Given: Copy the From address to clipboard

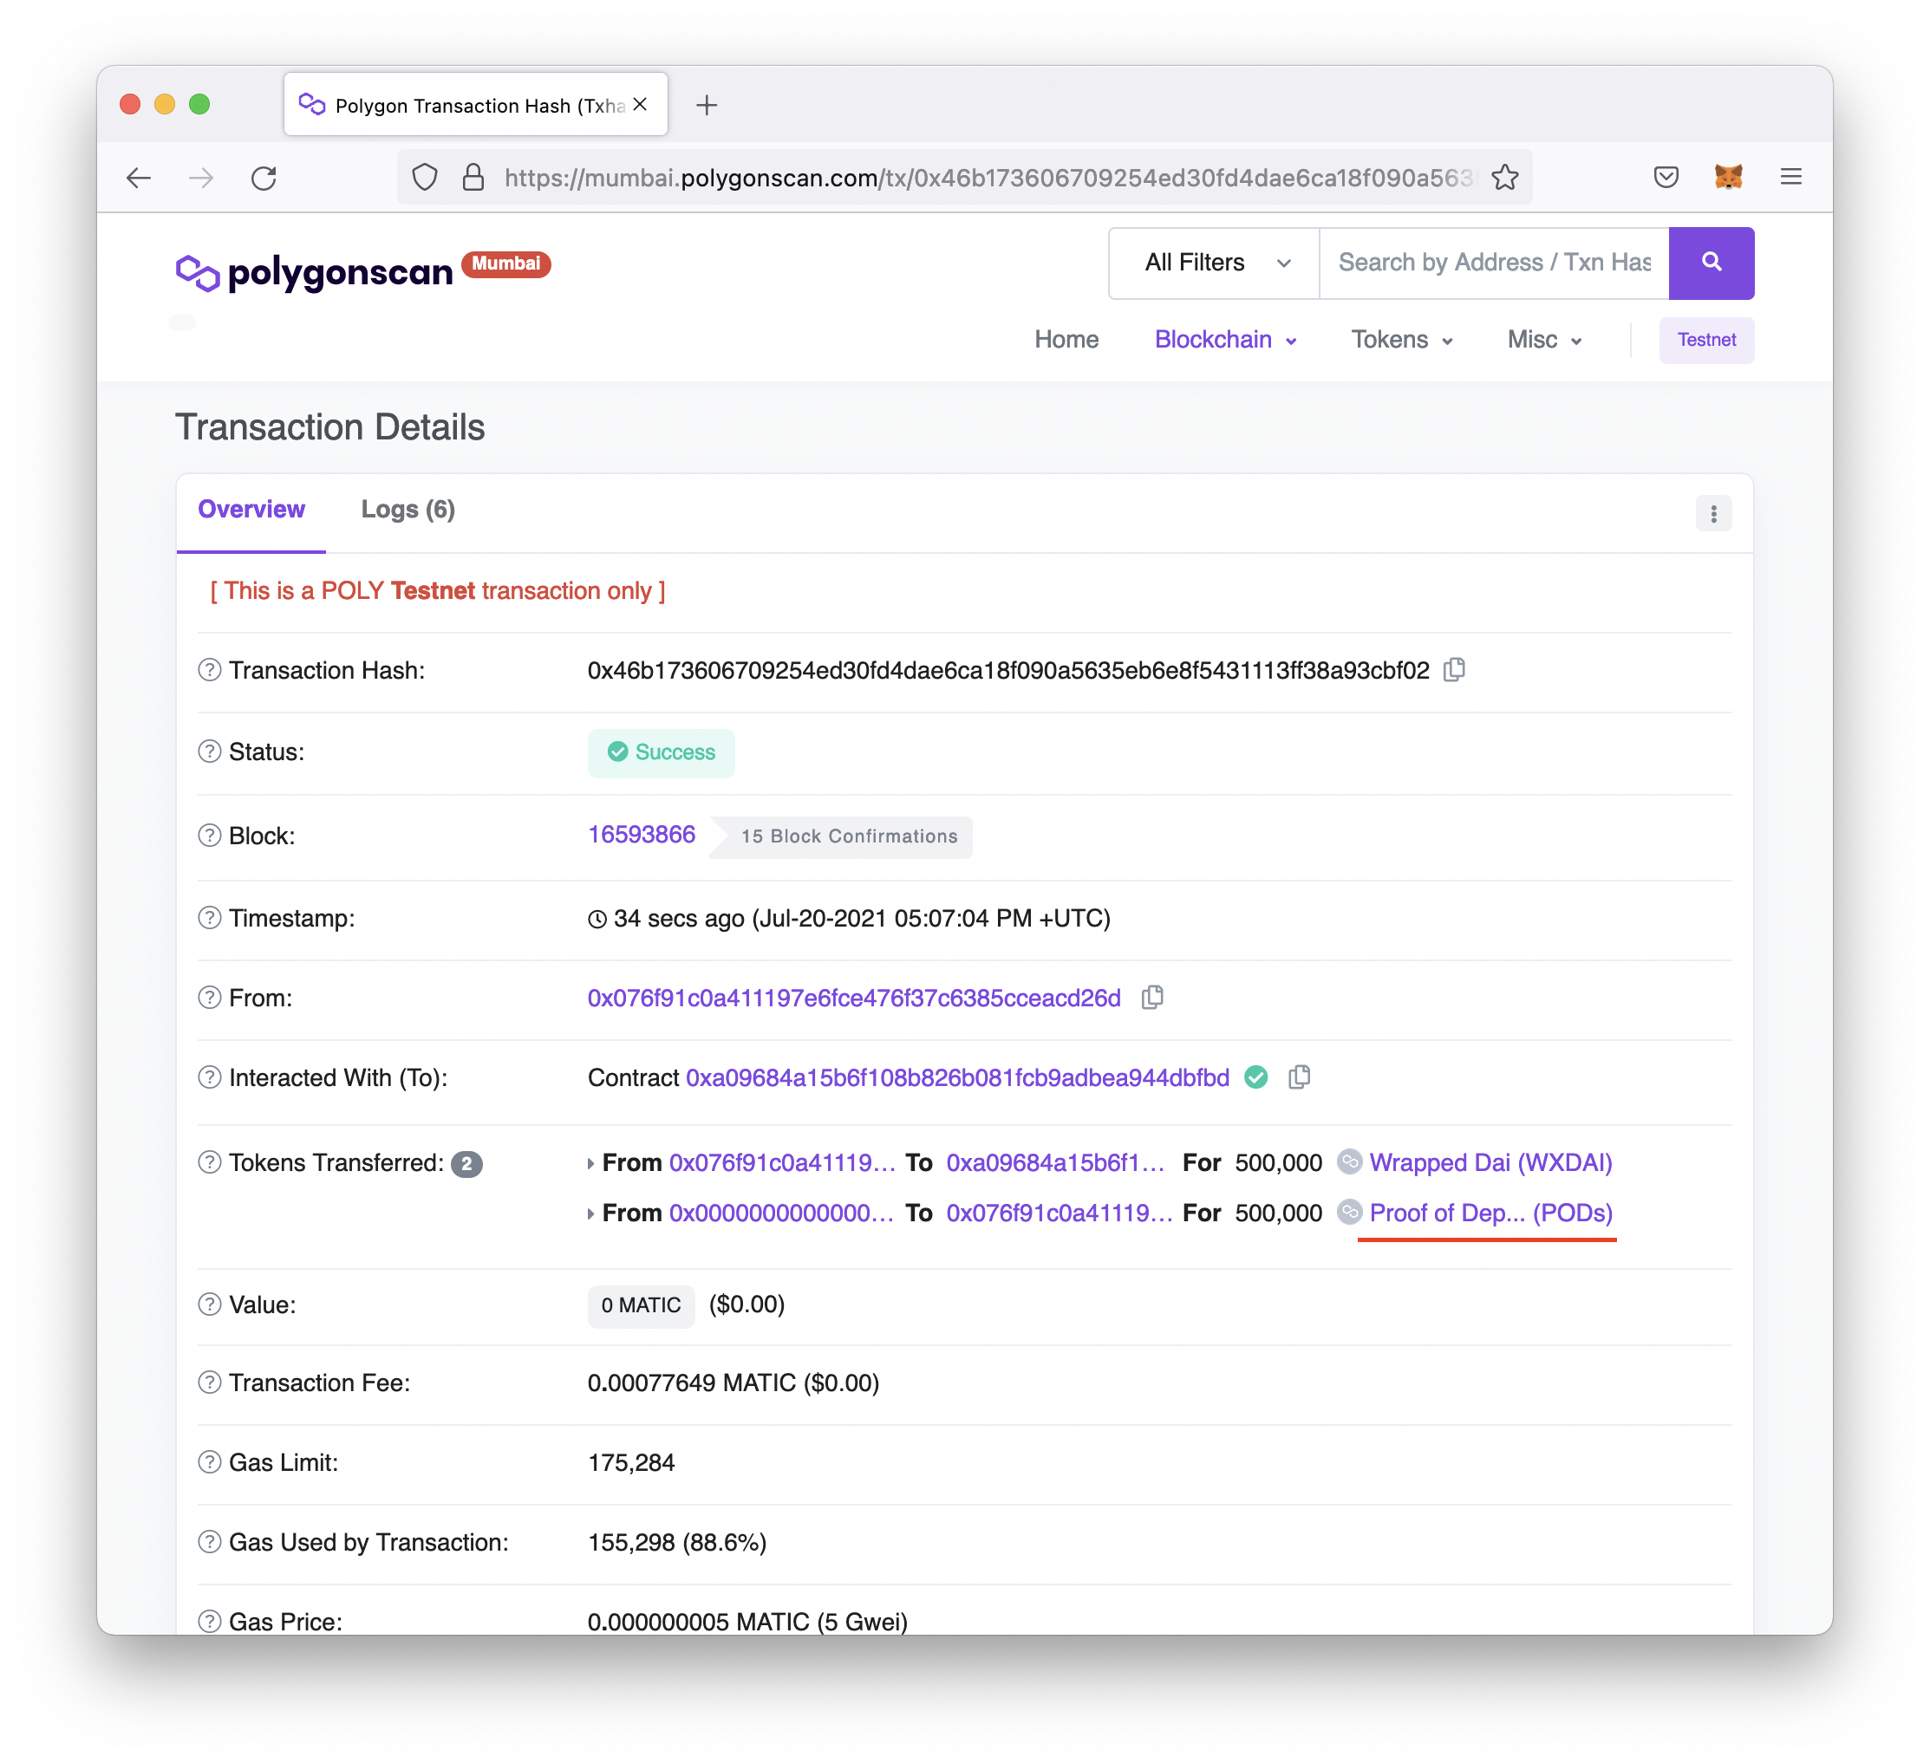Looking at the screenshot, I should pos(1152,998).
